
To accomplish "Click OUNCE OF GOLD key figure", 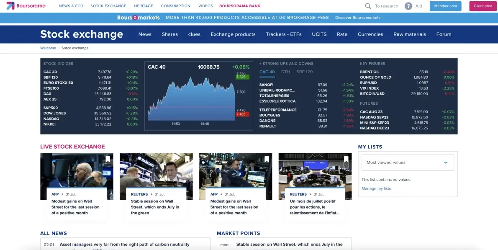I will [407, 77].
